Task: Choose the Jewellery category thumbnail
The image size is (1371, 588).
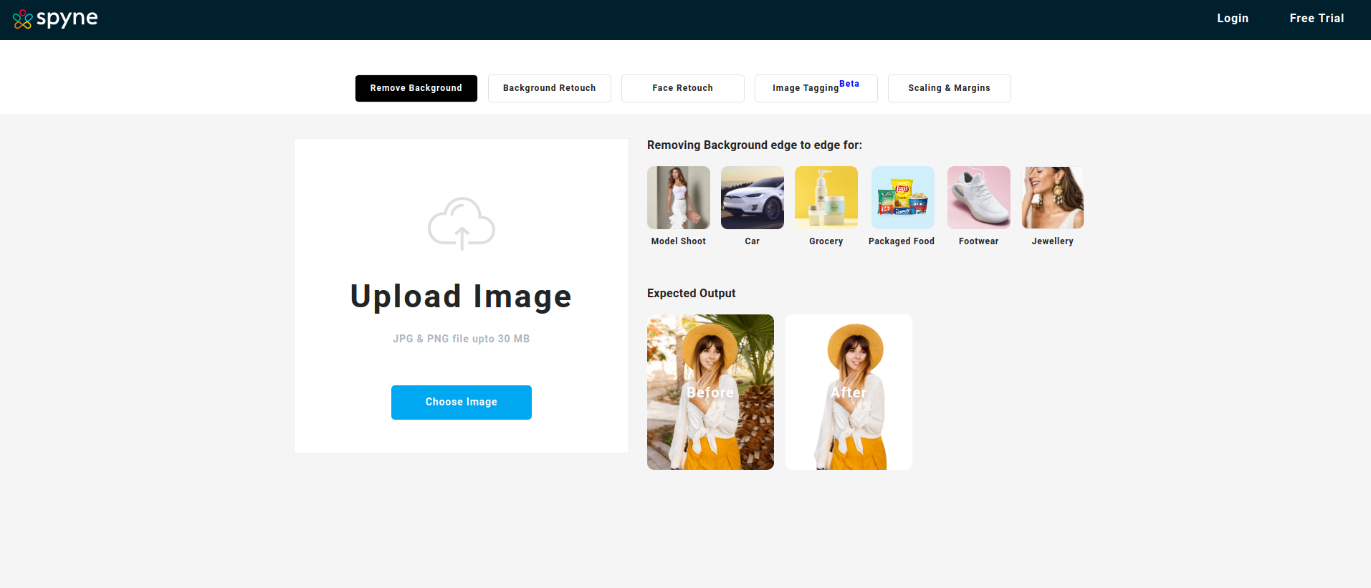Action: tap(1052, 198)
